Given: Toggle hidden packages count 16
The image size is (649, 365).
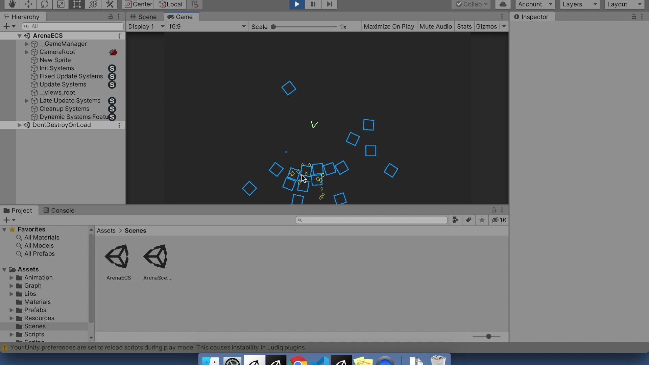Looking at the screenshot, I should tap(499, 220).
